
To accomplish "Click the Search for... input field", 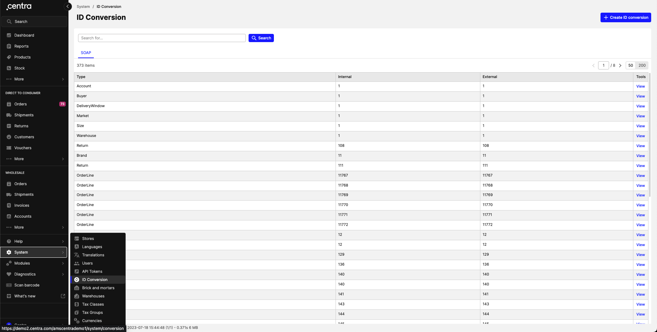I will [x=162, y=38].
